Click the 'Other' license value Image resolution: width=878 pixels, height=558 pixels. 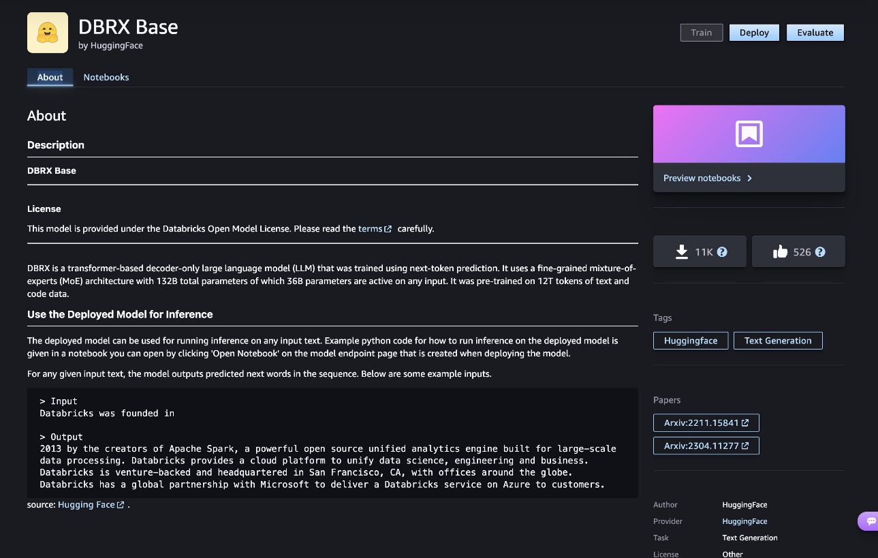pos(732,554)
